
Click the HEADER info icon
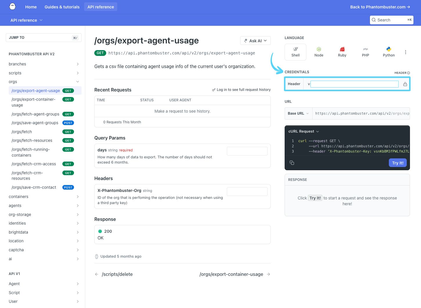pyautogui.click(x=409, y=73)
